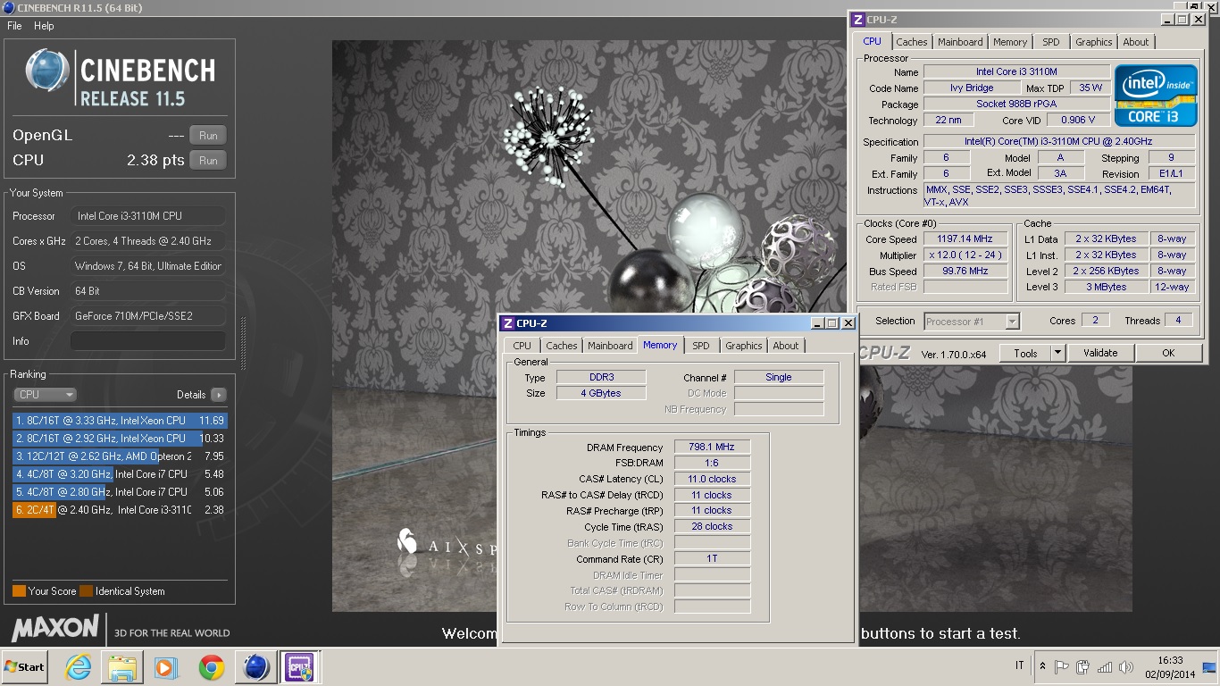Open the volume speaker tray icon
The image size is (1220, 686).
pyautogui.click(x=1126, y=666)
